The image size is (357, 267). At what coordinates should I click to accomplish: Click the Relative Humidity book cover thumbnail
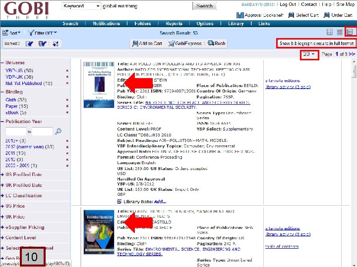coord(99,232)
